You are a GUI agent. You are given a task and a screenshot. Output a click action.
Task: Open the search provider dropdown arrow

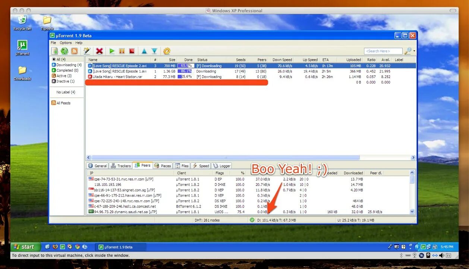click(x=414, y=51)
